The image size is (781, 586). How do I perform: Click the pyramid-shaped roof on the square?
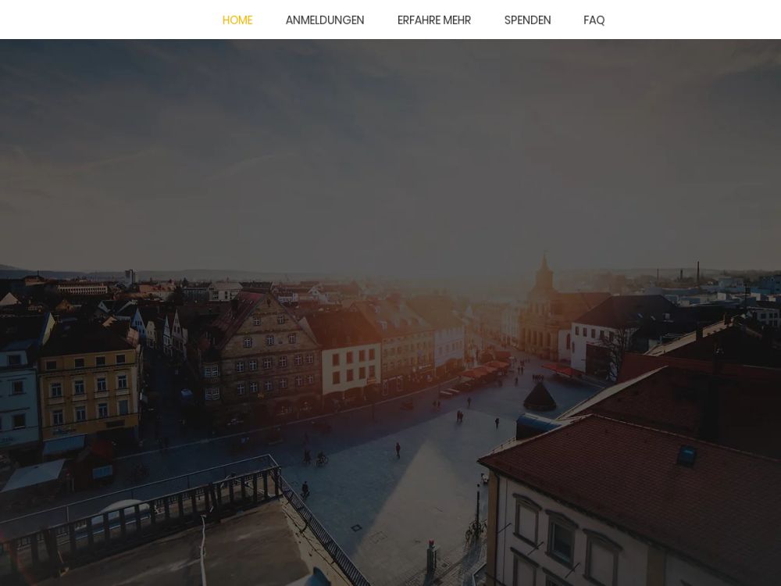[540, 396]
